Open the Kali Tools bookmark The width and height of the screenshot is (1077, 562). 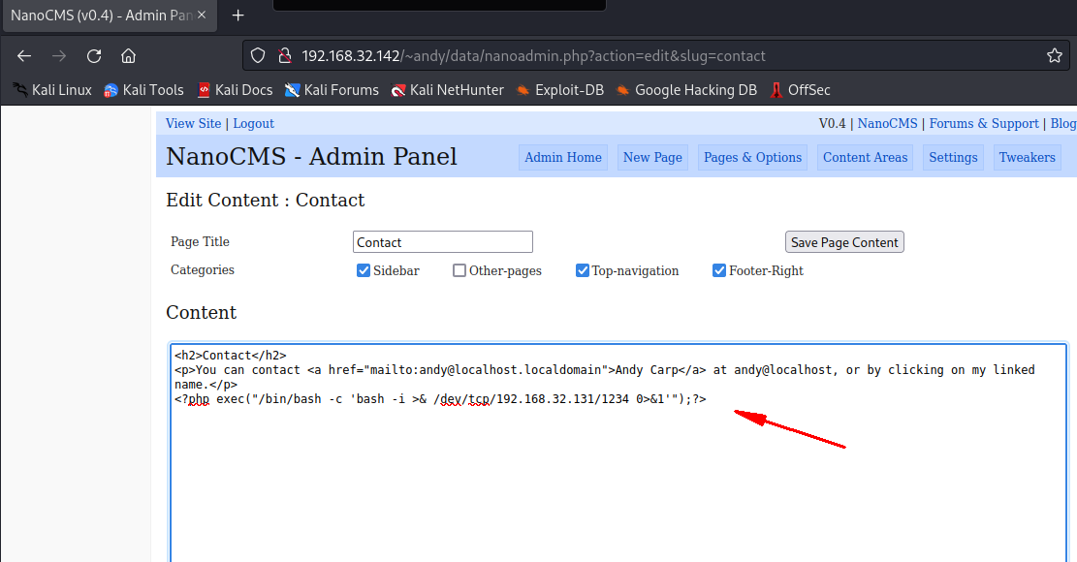(143, 90)
